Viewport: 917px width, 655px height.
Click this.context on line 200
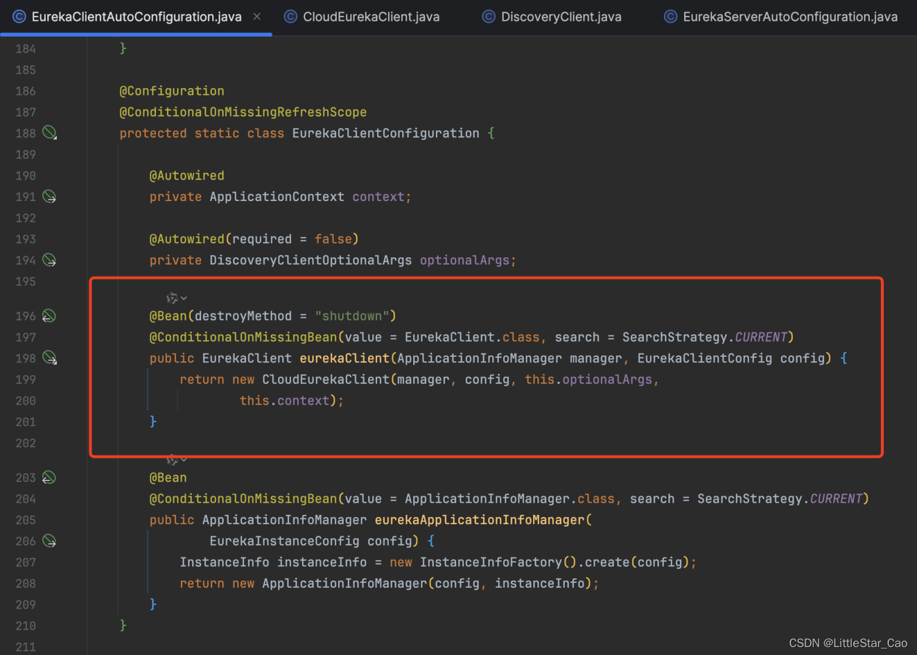point(284,401)
